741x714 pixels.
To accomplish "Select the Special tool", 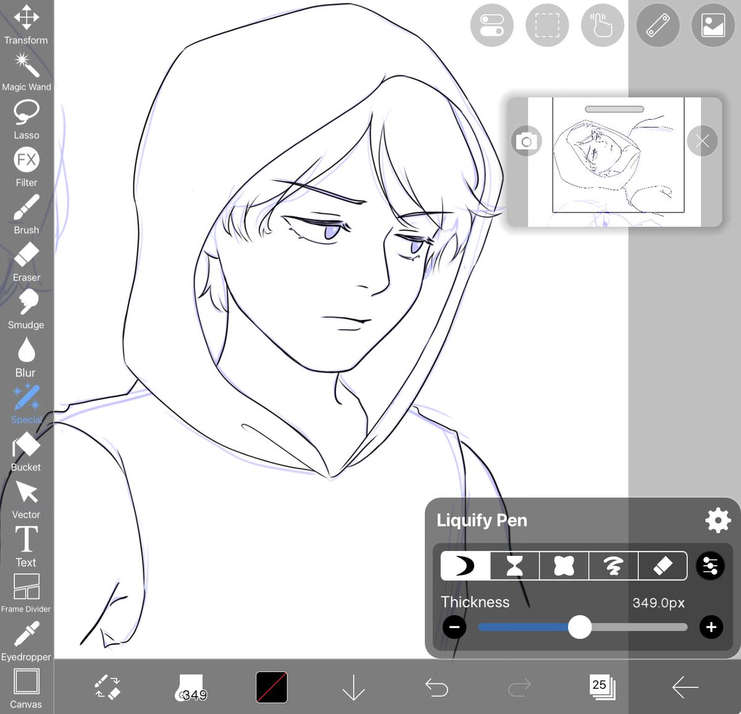I will coord(26,405).
